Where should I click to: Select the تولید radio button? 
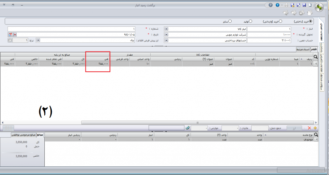pyautogui.click(x=251, y=21)
